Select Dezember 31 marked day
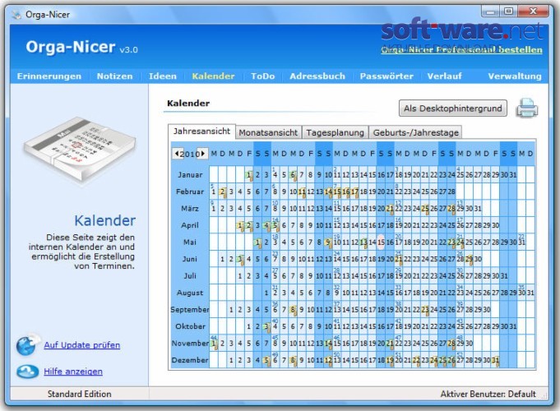Viewport: 560px width, 411px height. click(x=495, y=360)
